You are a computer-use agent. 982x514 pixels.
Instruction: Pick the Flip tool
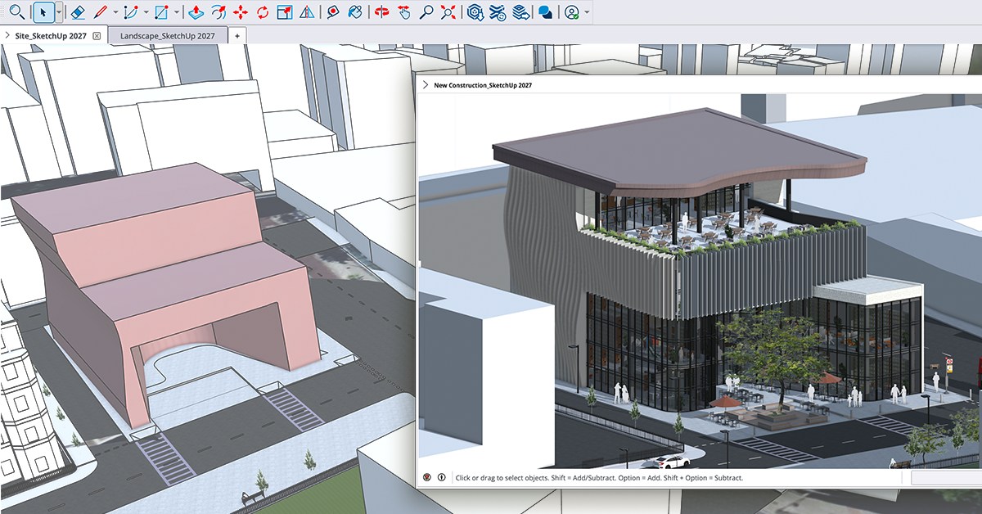pyautogui.click(x=306, y=12)
